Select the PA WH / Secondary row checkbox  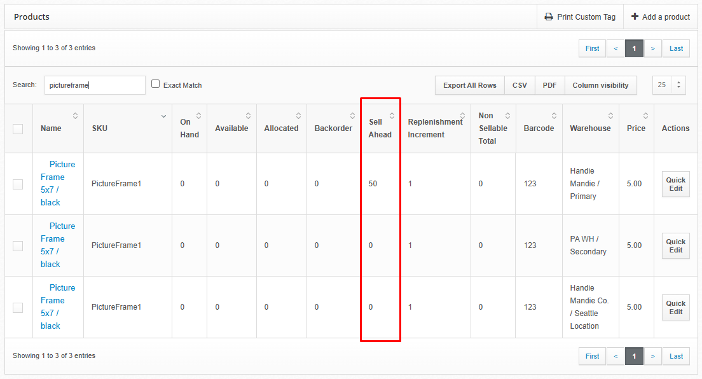tap(18, 245)
